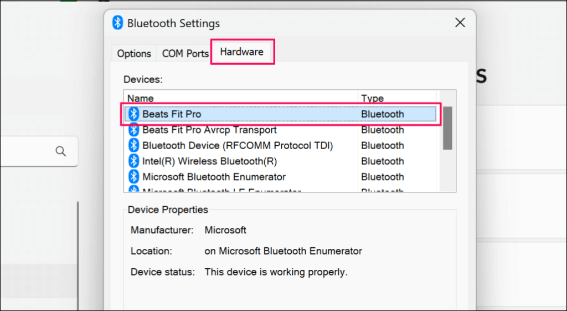This screenshot has height=311, width=567.
Task: Close the Bluetooth Settings dialog
Action: point(460,23)
